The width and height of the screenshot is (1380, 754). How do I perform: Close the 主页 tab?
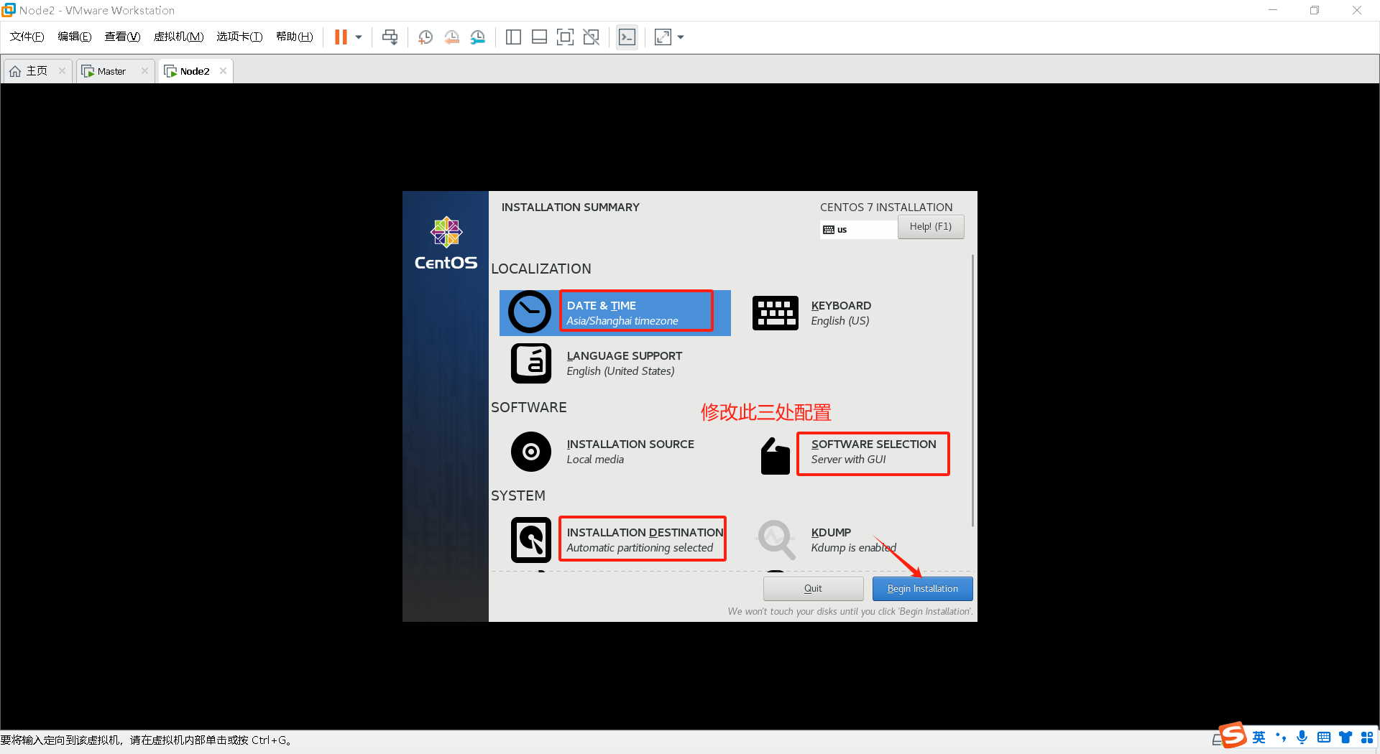(62, 71)
